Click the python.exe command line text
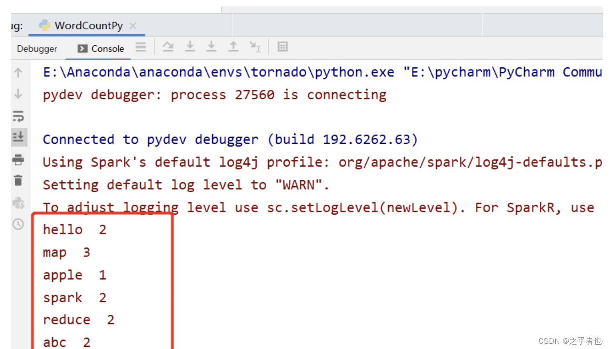Viewport: 610px width, 349px height. 322,72
